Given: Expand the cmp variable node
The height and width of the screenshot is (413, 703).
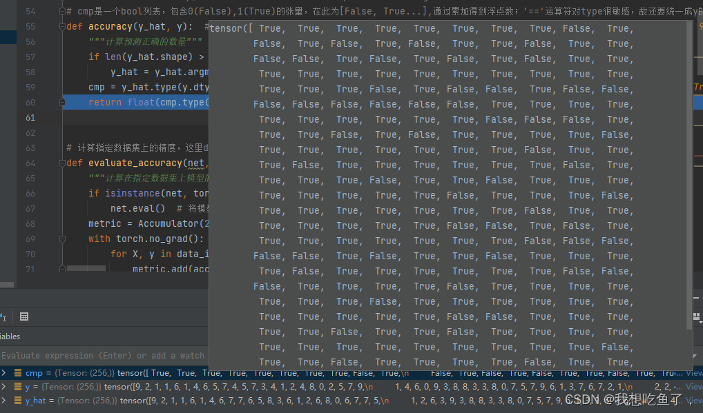Looking at the screenshot, I should [3, 373].
